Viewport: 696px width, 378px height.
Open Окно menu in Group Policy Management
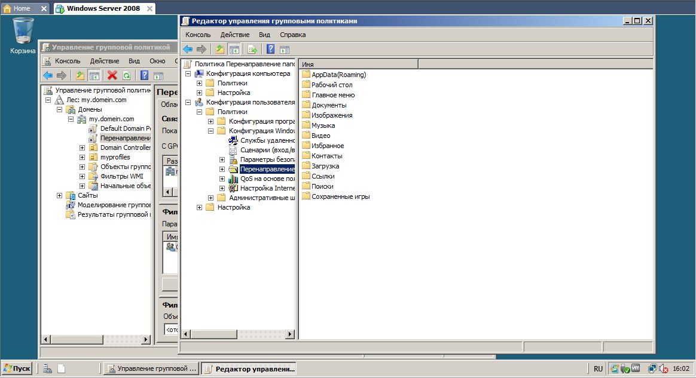[x=157, y=61]
